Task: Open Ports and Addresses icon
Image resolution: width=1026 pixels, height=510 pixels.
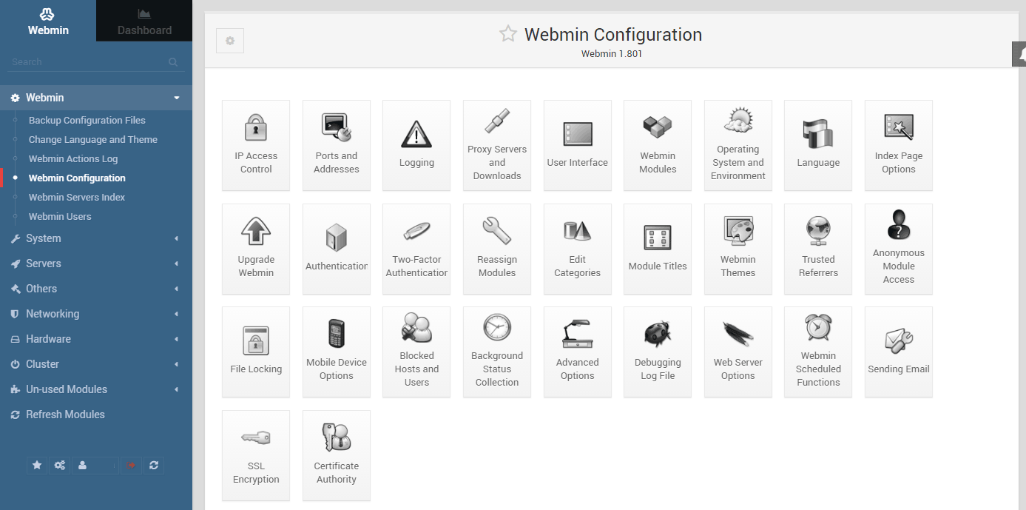Action: [337, 145]
